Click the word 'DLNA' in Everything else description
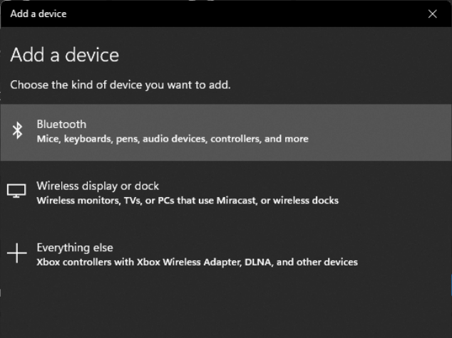452x338 pixels. [x=259, y=263]
